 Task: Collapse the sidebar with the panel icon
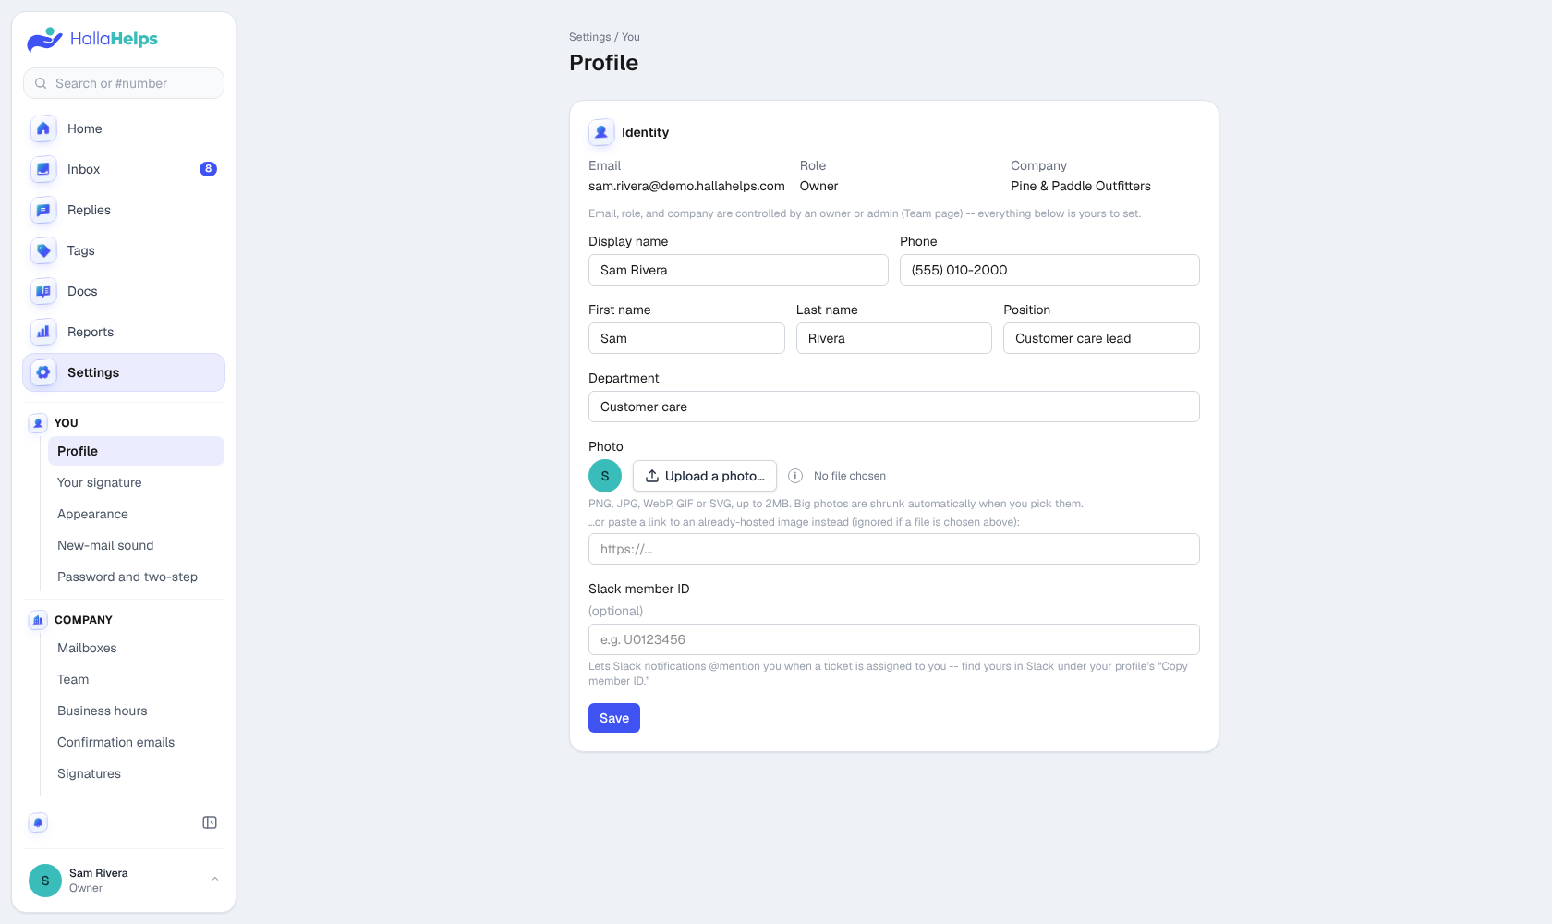(210, 822)
